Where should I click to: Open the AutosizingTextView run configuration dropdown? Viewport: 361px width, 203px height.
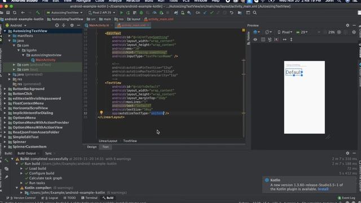[x=64, y=12]
